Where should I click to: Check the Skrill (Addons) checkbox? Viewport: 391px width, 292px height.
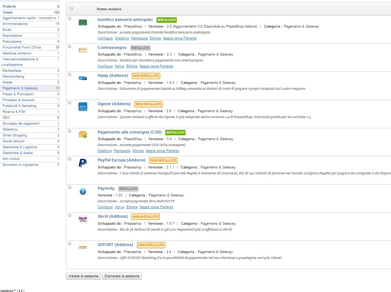(x=70, y=215)
